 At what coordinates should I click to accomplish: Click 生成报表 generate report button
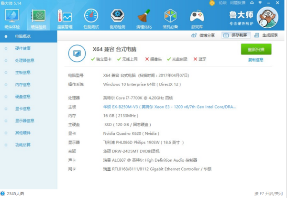(x=266, y=35)
